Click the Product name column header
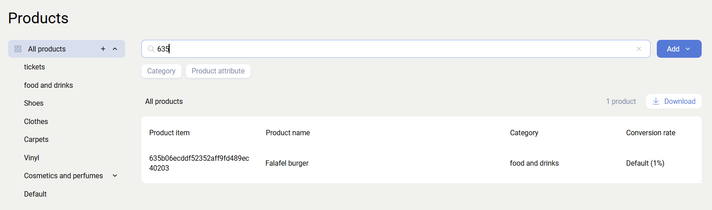The height and width of the screenshot is (210, 712). [x=288, y=133]
